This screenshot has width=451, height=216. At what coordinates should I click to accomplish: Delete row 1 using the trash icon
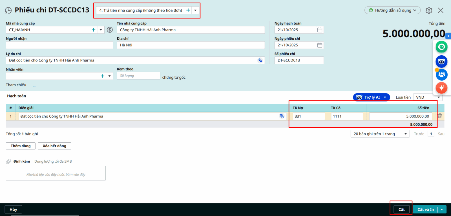click(440, 116)
